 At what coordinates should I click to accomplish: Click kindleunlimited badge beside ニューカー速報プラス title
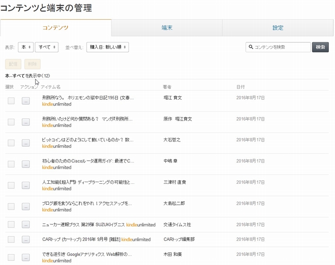tap(141, 225)
